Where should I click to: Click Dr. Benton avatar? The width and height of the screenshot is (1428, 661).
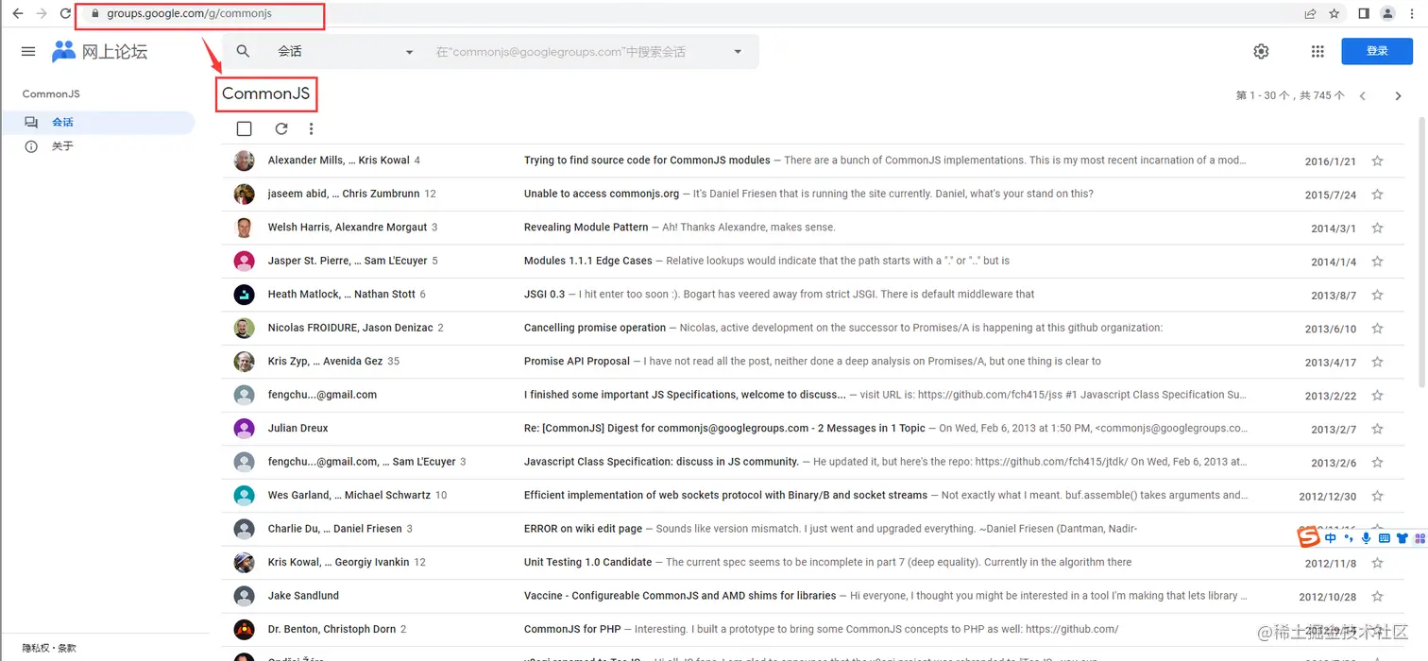pos(244,630)
